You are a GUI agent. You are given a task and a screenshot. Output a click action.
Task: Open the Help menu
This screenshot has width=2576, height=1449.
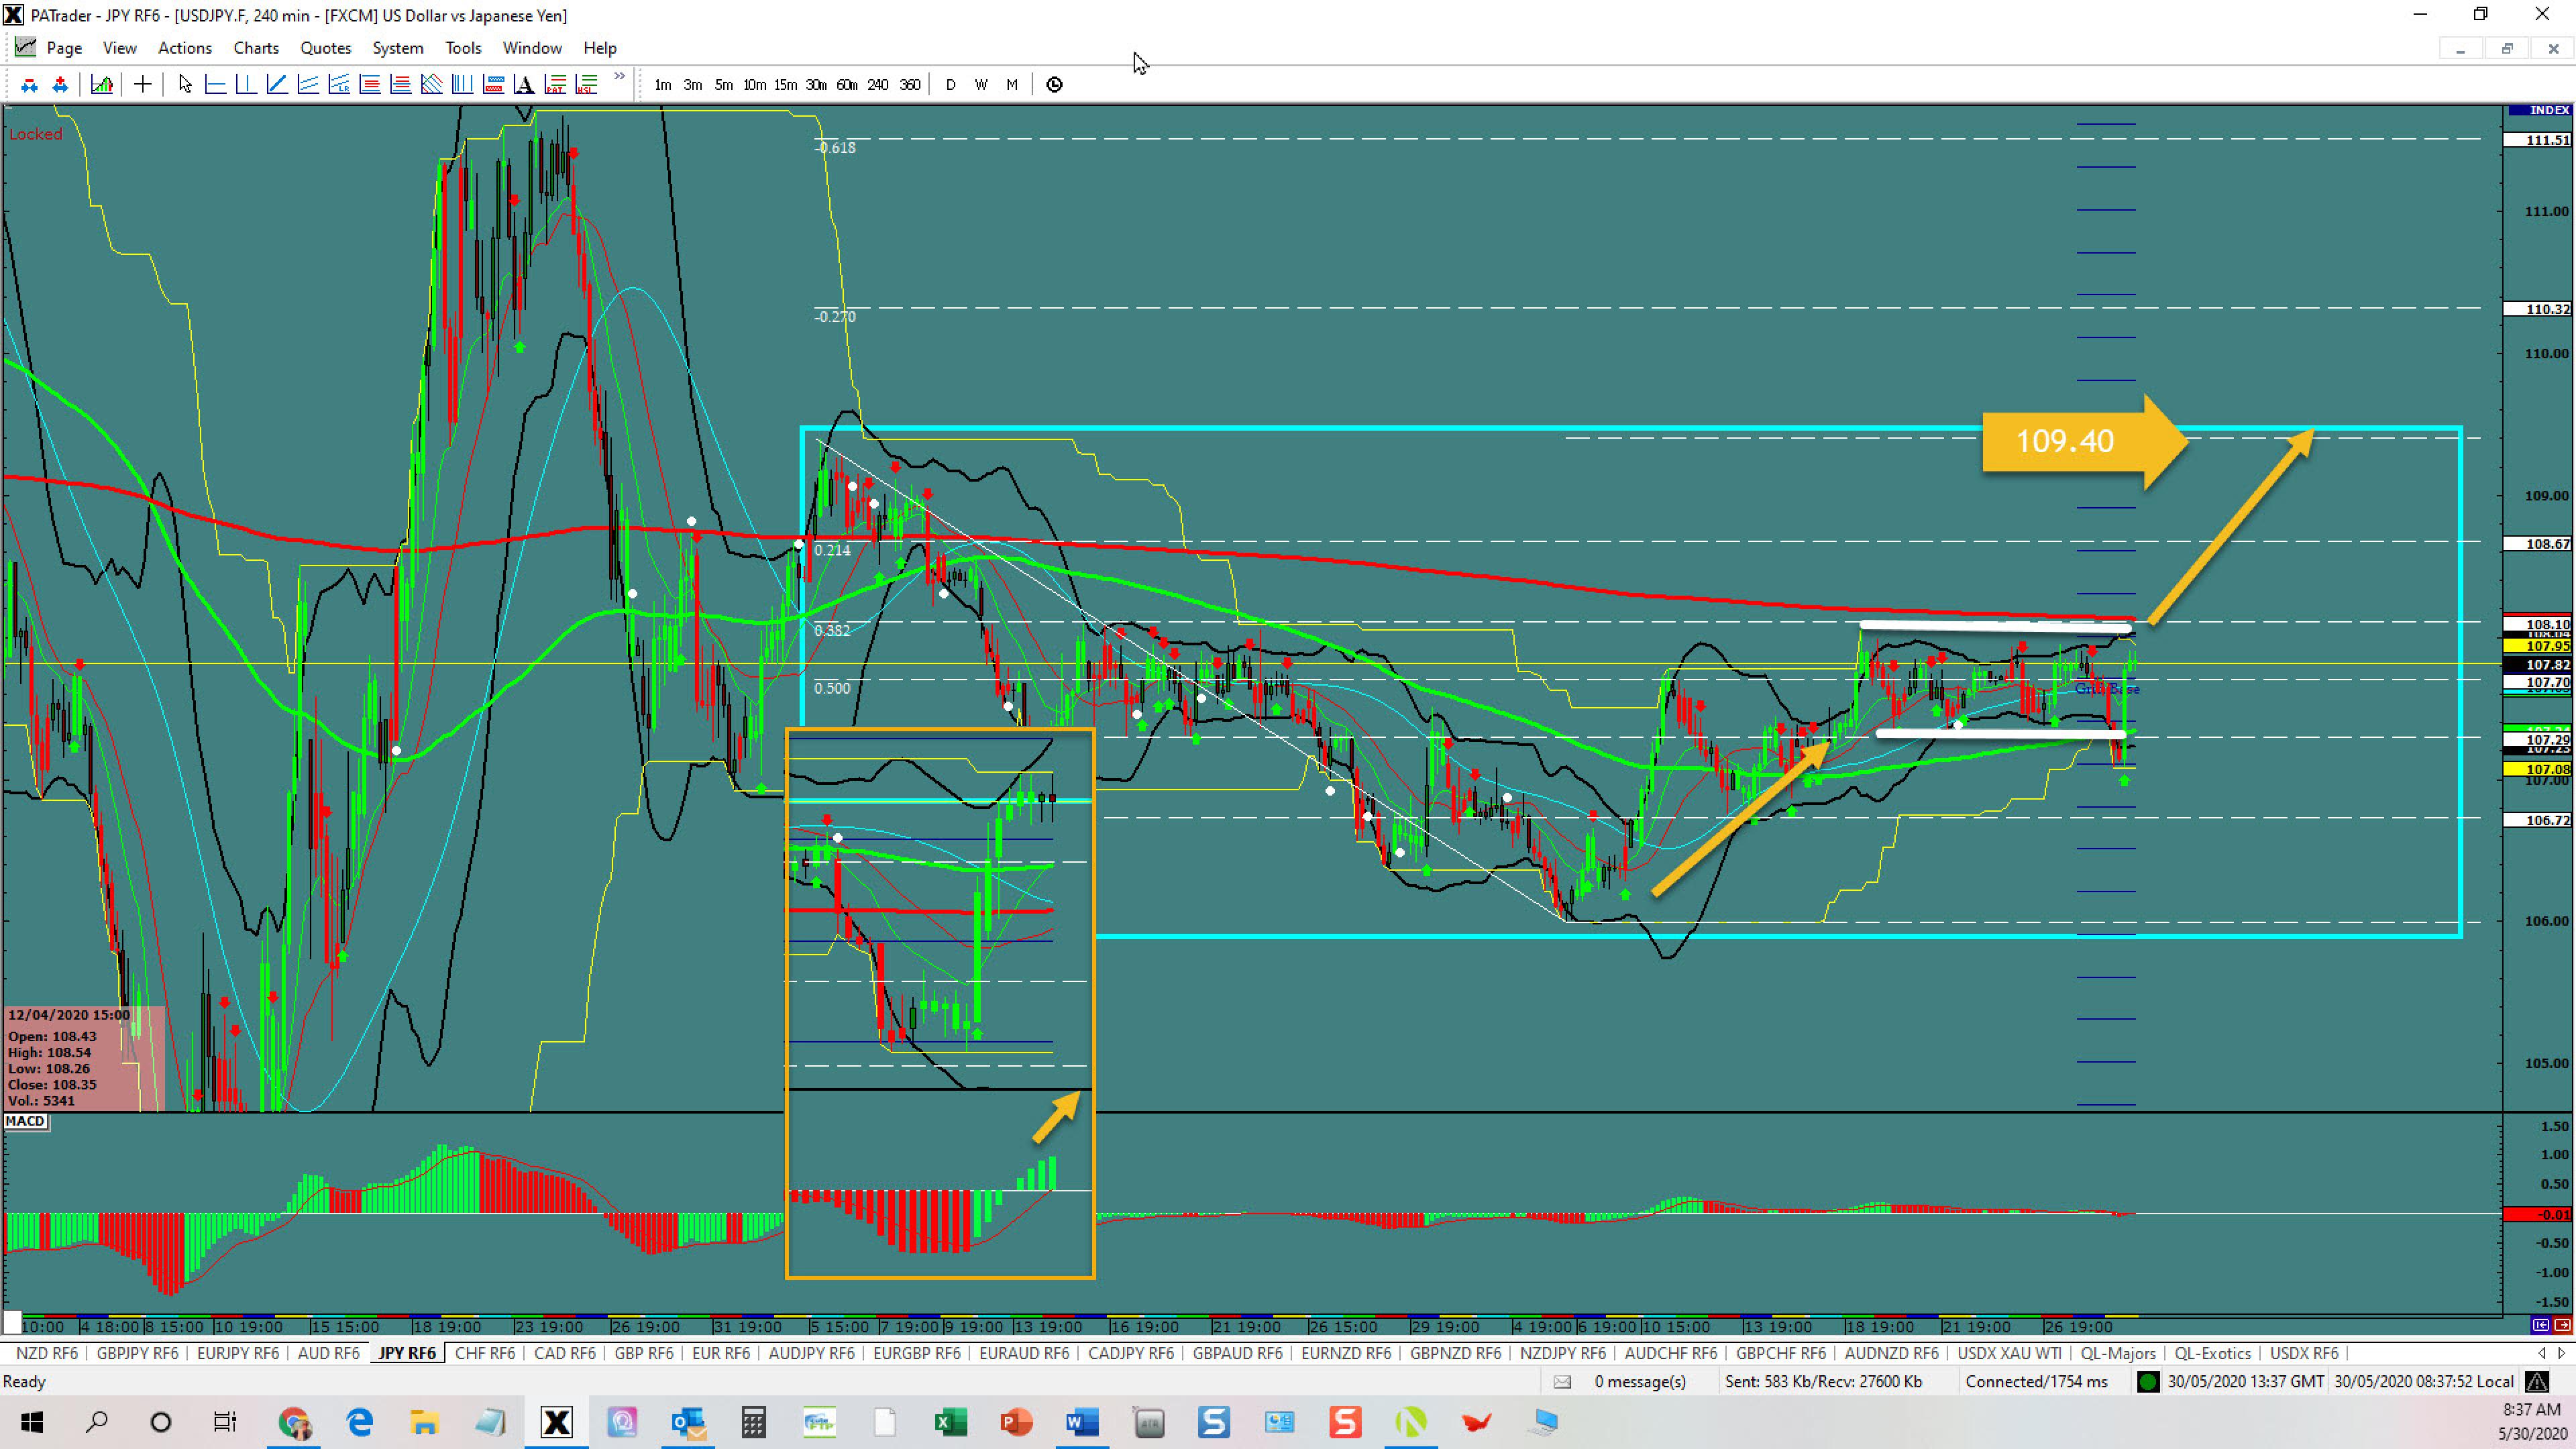coord(600,48)
